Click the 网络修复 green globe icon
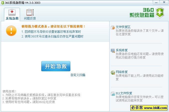This screenshot has height=112, width=169. coord(113,72)
